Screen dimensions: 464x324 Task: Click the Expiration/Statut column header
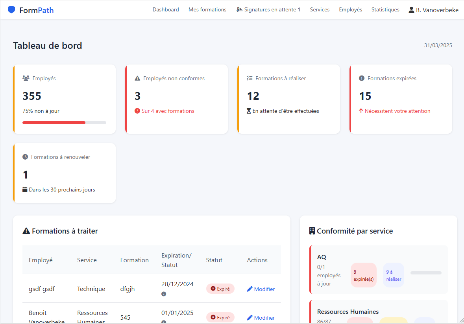[176, 260]
